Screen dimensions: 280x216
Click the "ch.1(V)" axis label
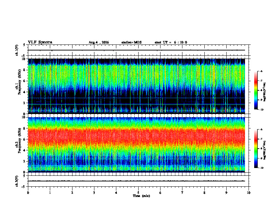click(17, 50)
